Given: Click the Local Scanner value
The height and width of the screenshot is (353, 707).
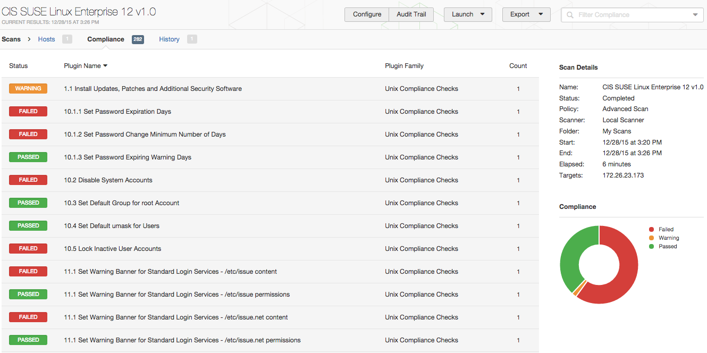Looking at the screenshot, I should pyautogui.click(x=623, y=120).
